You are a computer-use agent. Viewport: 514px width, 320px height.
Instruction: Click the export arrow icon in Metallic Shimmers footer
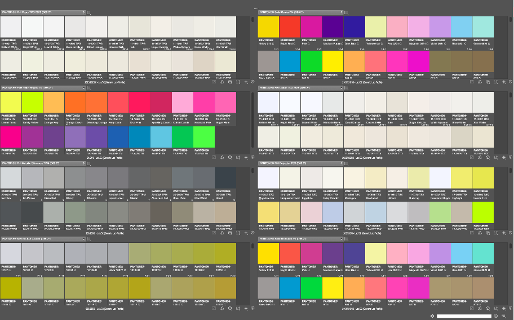214,233
